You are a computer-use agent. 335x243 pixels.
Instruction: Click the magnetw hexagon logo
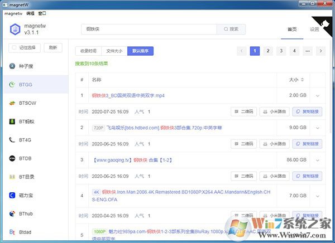tap(15, 29)
